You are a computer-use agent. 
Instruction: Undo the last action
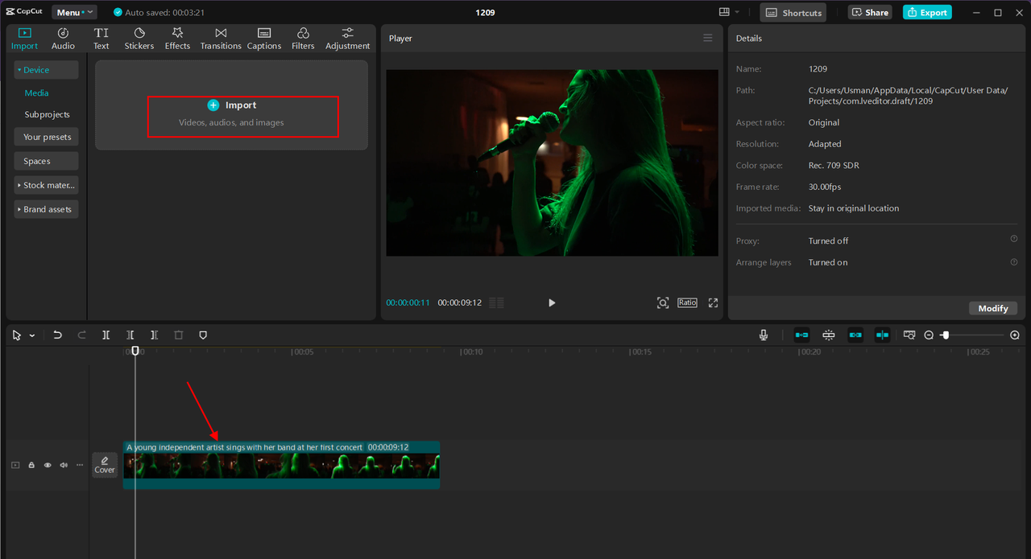coord(57,335)
